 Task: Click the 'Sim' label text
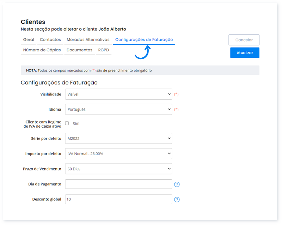76,124
